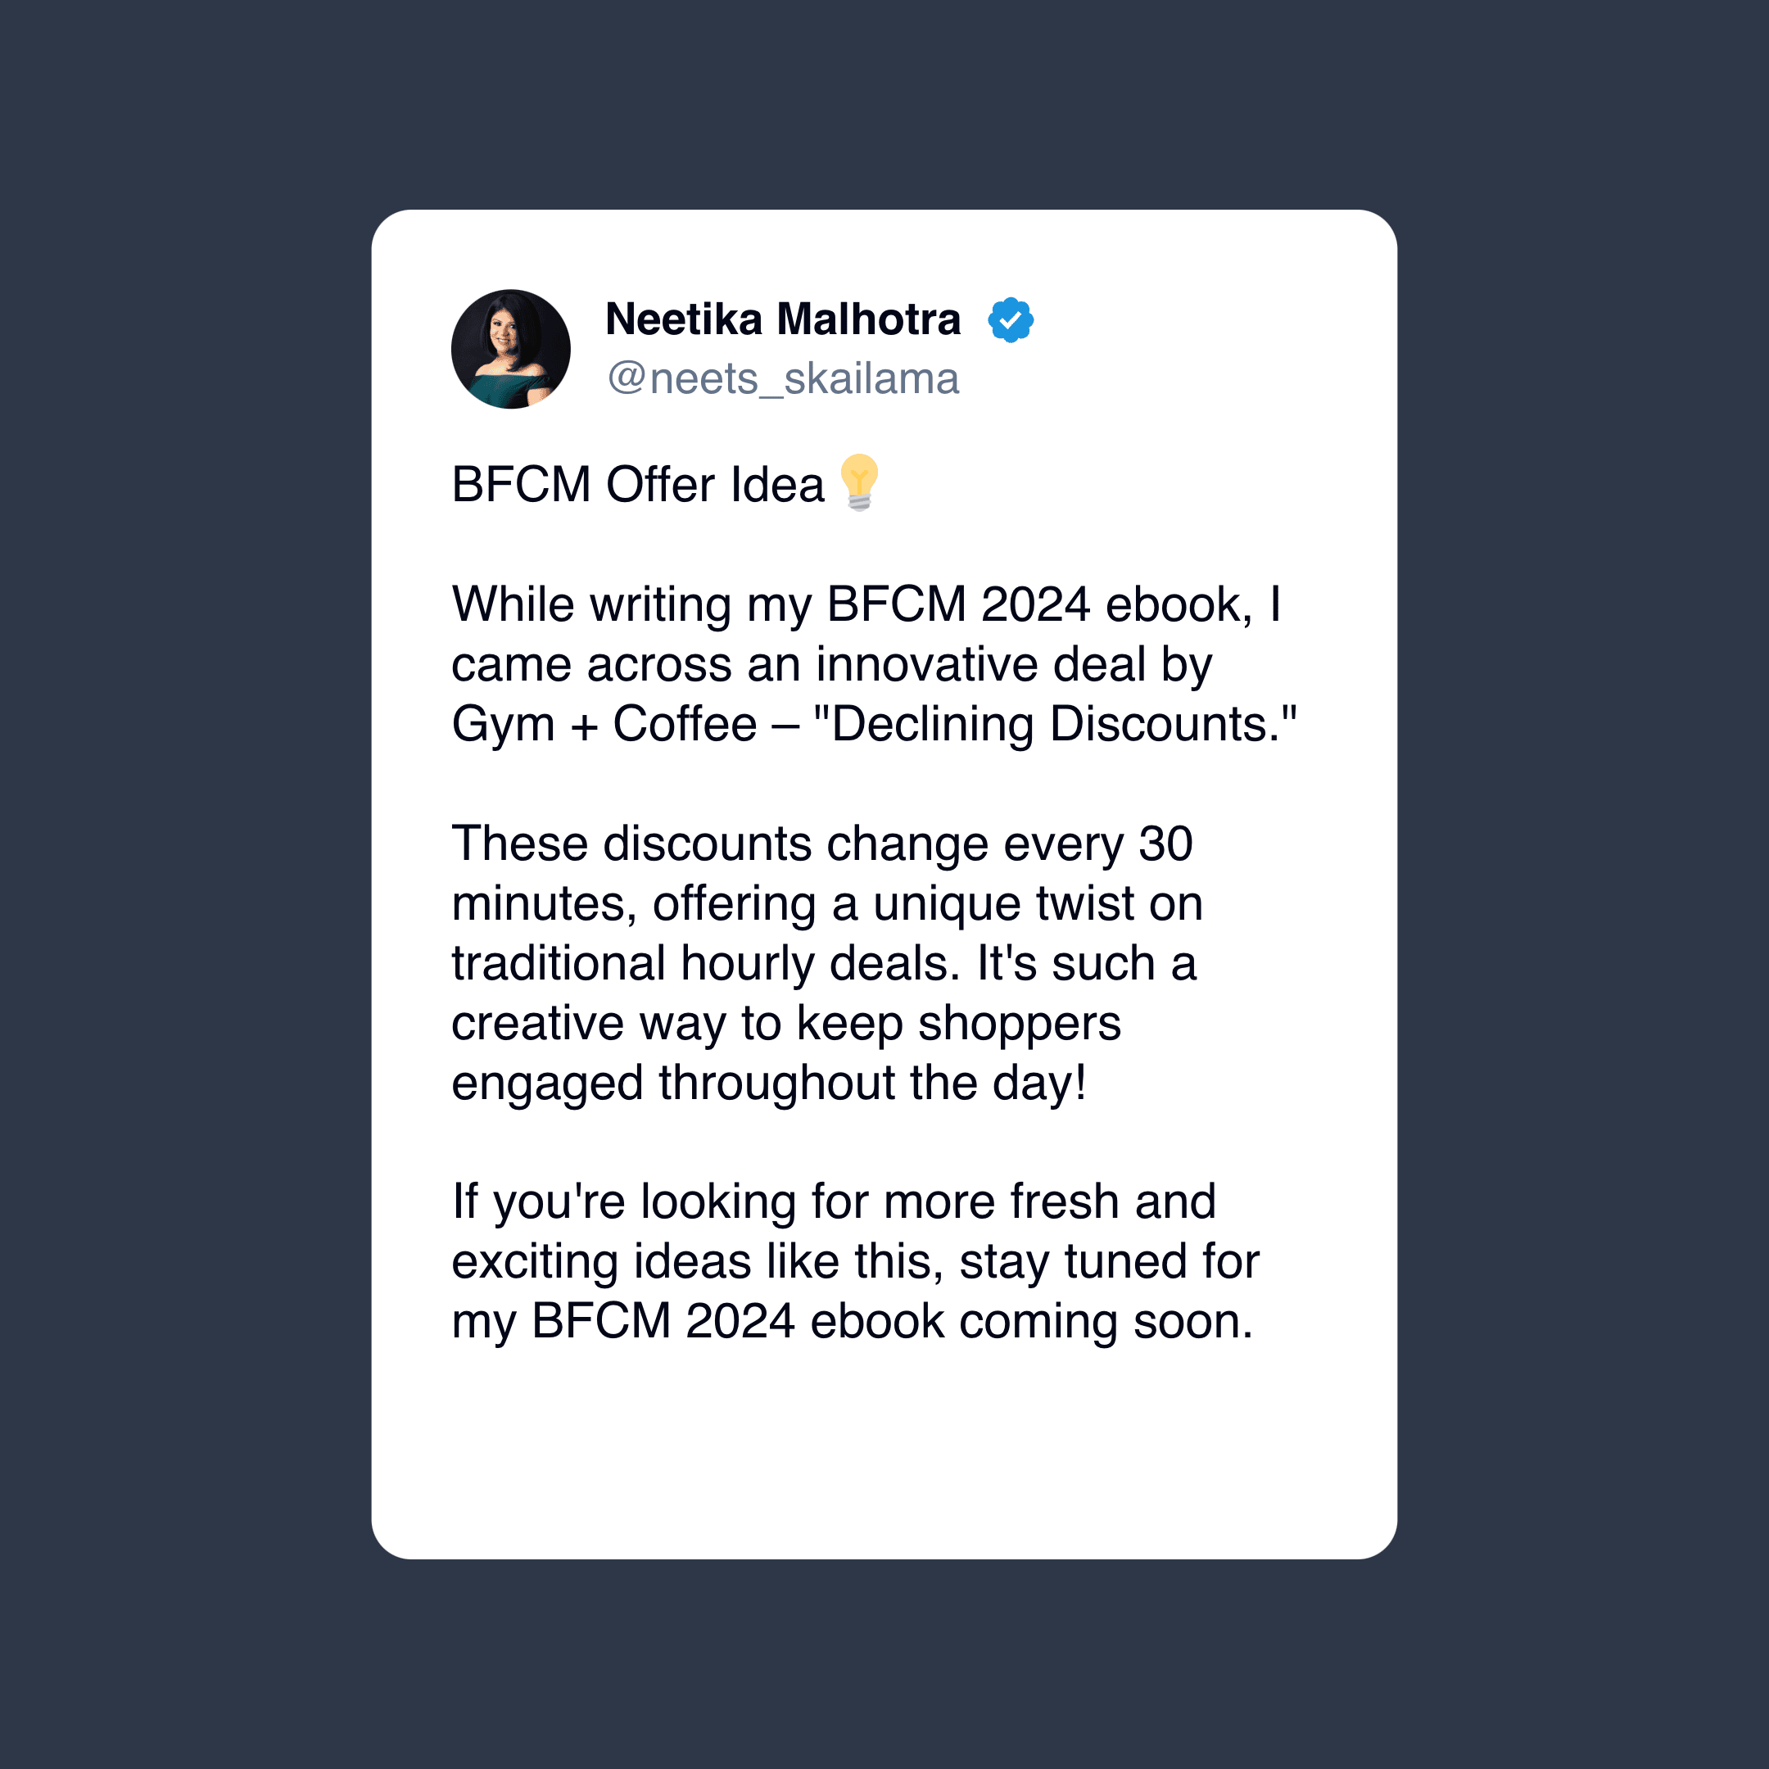The height and width of the screenshot is (1769, 1769).
Task: Click the quoted "Declining Discounts." phrase
Action: pyautogui.click(x=1055, y=724)
